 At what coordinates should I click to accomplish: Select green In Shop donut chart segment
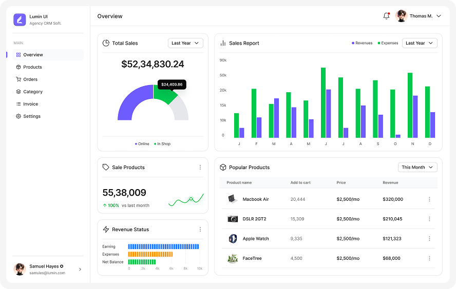pos(164,94)
